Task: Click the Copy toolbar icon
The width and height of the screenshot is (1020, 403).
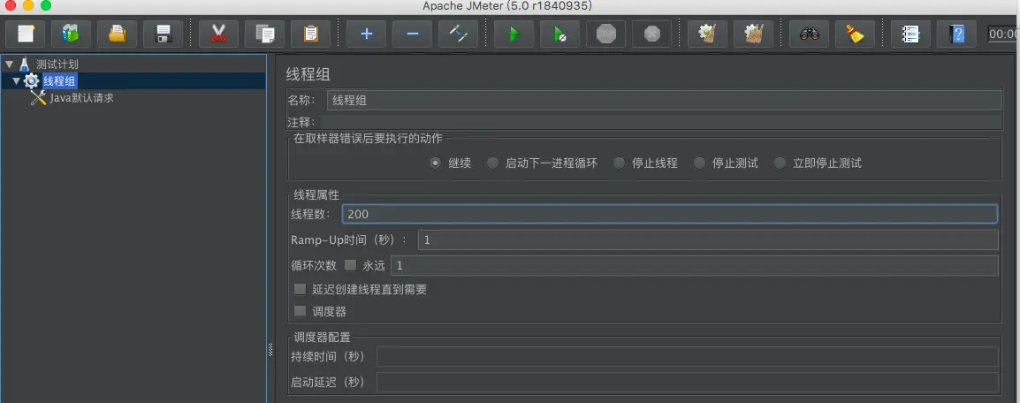Action: click(265, 34)
